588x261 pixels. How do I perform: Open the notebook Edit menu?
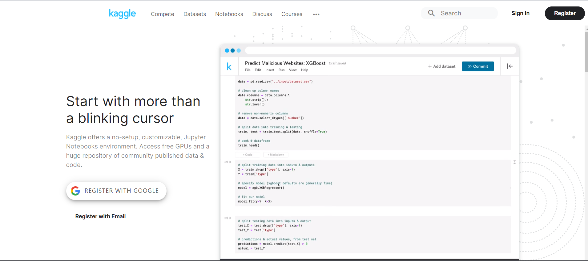(x=258, y=70)
